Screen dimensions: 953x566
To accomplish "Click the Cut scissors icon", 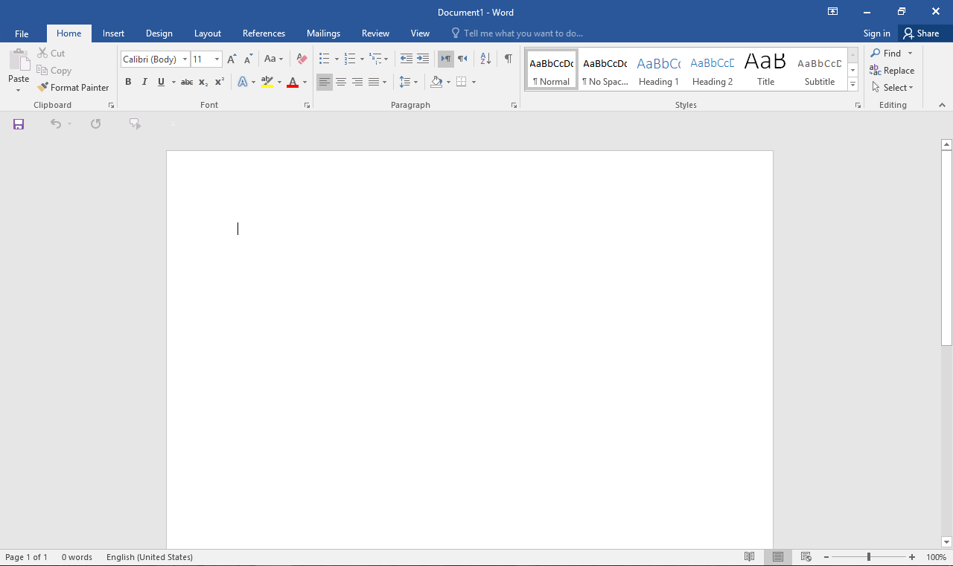I will 42,54.
